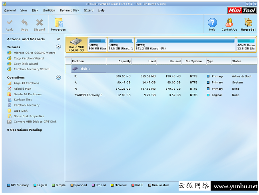Click the Copy Disk Wizard icon

tap(9, 64)
